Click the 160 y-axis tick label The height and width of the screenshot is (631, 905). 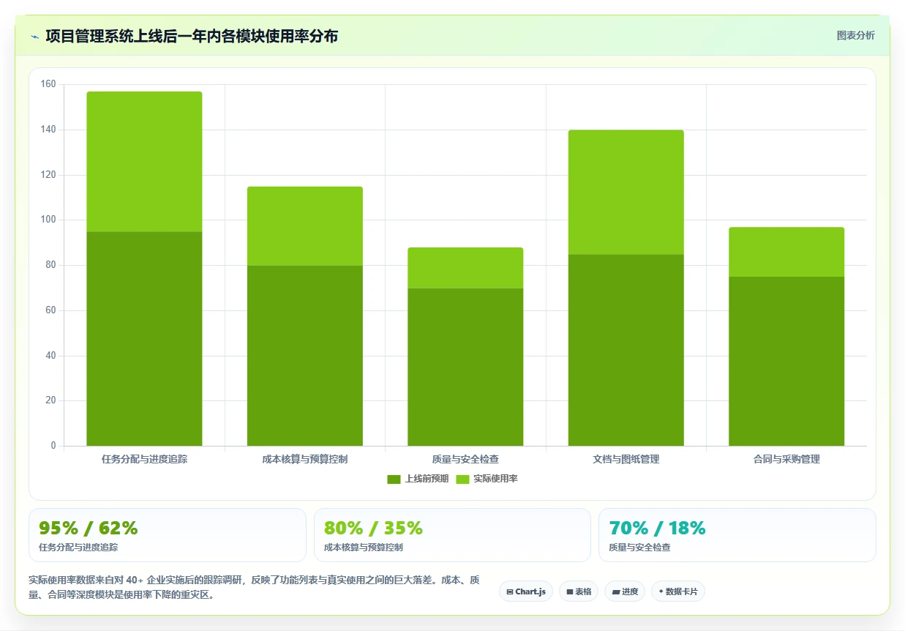click(48, 84)
